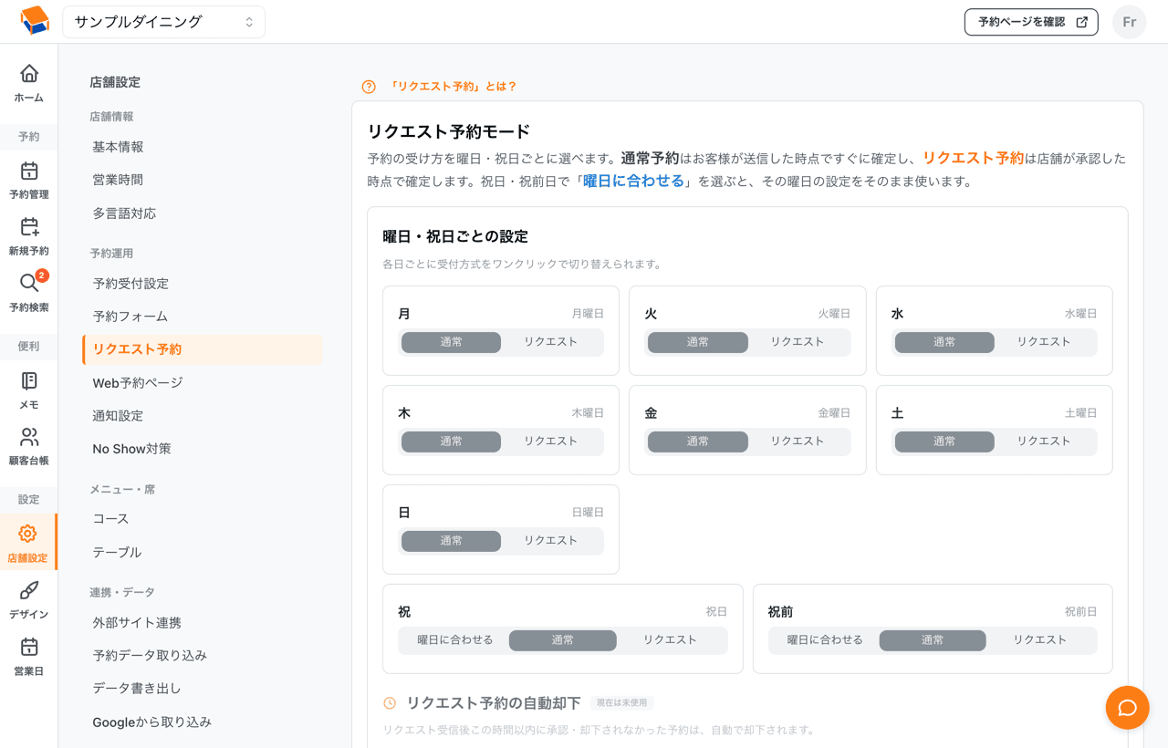
Task: Set Wednesday (水) to リクエスト
Action: tap(1044, 342)
